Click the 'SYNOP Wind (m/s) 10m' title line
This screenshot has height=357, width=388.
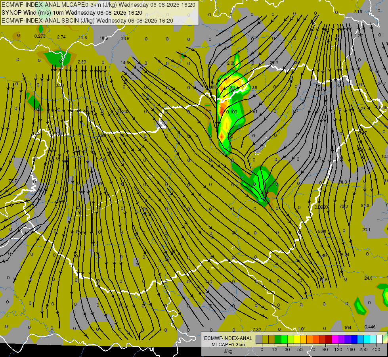32,13
